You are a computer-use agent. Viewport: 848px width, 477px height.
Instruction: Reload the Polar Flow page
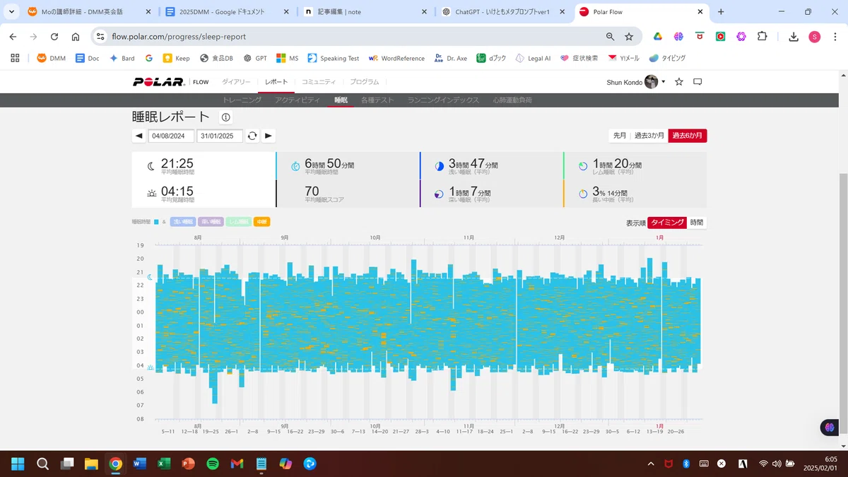point(54,37)
